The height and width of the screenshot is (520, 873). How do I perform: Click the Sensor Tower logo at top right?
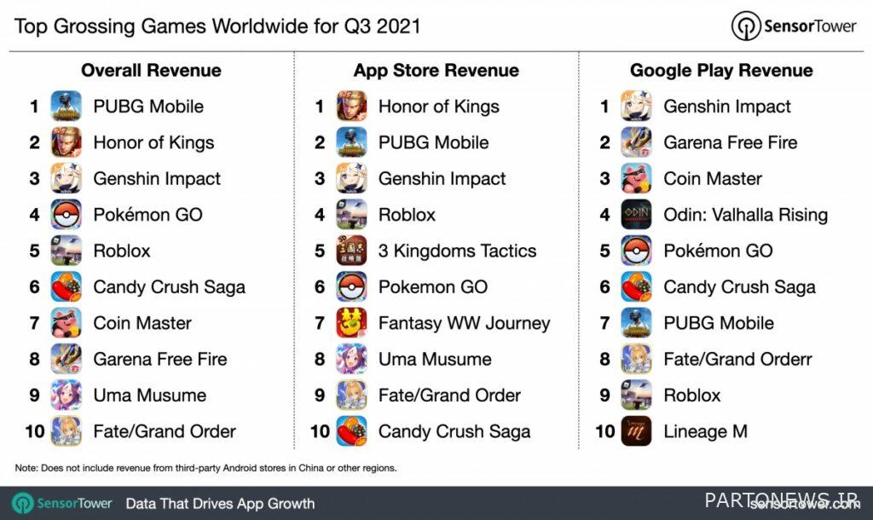(x=794, y=26)
